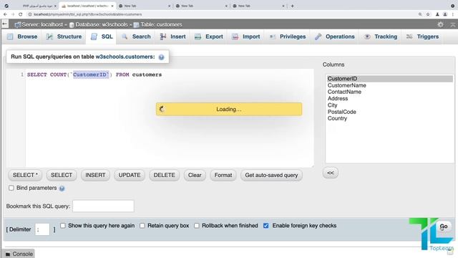Click the w3schools.customers link
Screen dimensions: 458x258
125,57
